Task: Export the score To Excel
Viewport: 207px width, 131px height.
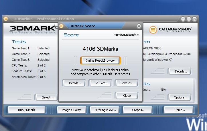Action: tap(100, 83)
